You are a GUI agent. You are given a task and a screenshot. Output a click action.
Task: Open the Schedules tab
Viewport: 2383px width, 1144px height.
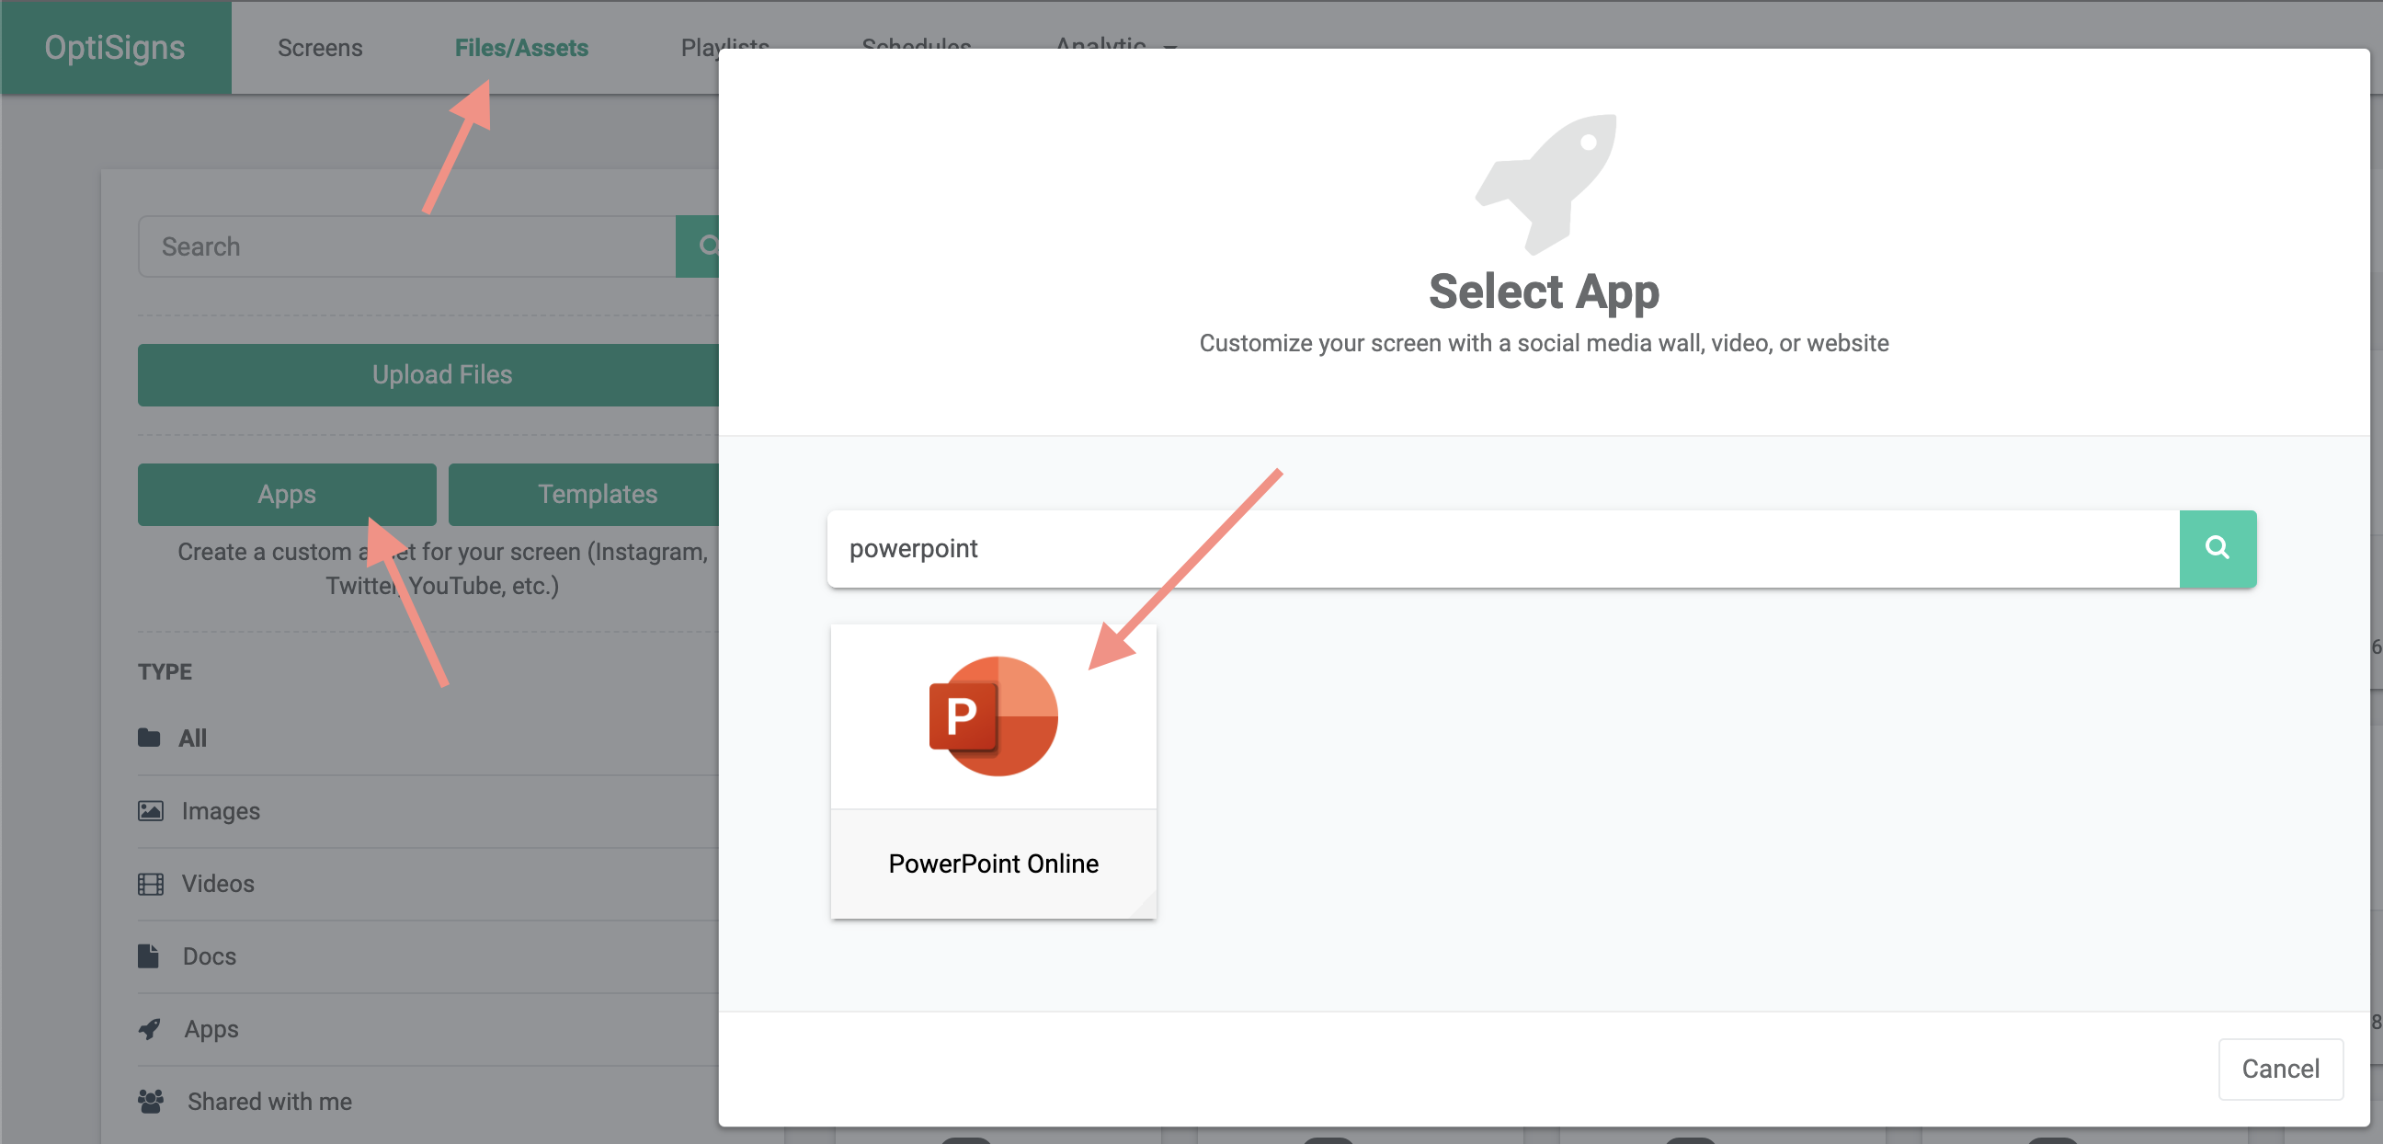(916, 42)
